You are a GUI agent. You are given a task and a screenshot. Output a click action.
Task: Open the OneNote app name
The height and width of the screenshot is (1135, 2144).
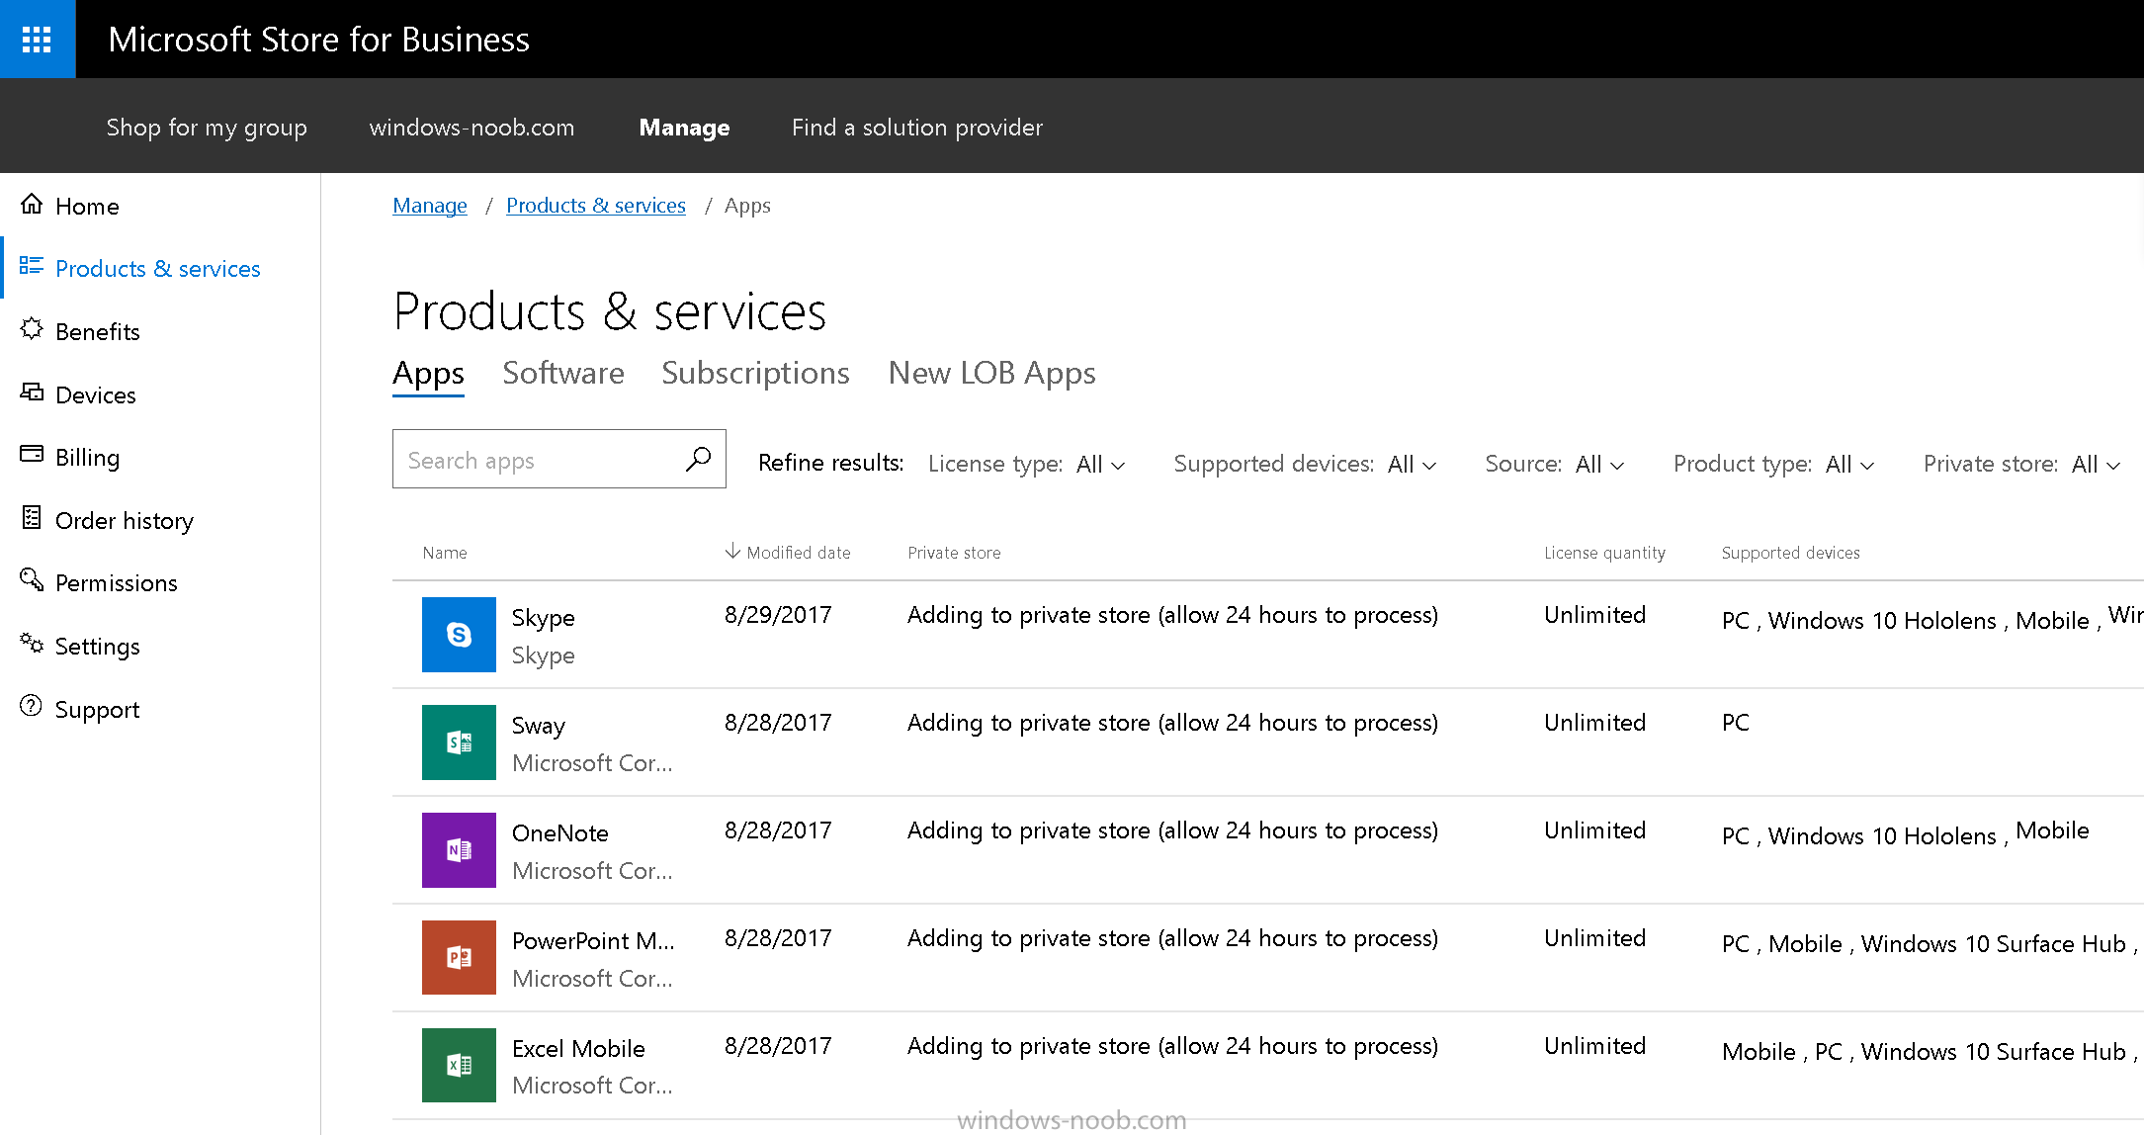[x=559, y=833]
